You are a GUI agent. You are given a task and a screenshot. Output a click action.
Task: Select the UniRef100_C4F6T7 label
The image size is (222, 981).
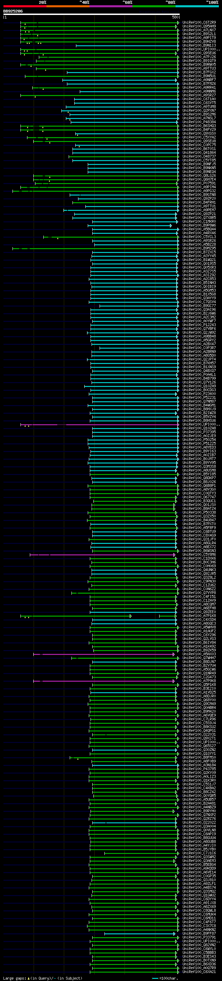click(199, 922)
